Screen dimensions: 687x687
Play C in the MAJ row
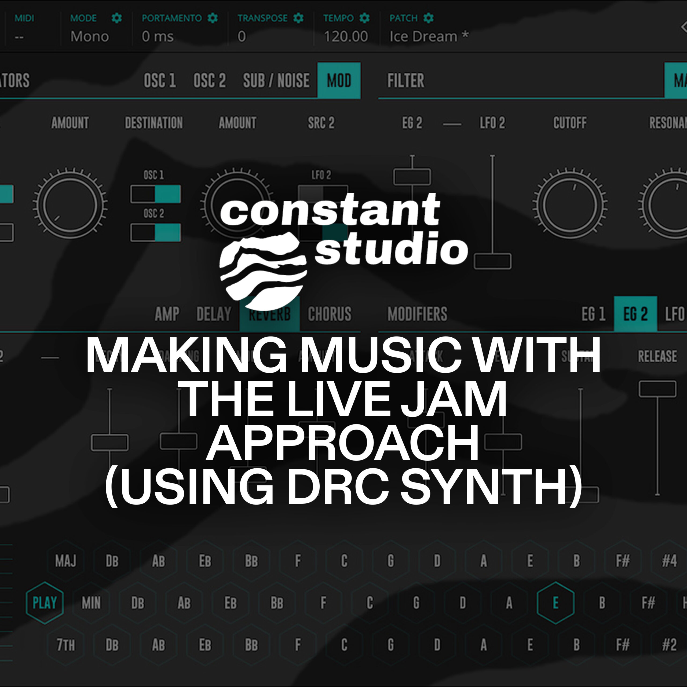344,561
